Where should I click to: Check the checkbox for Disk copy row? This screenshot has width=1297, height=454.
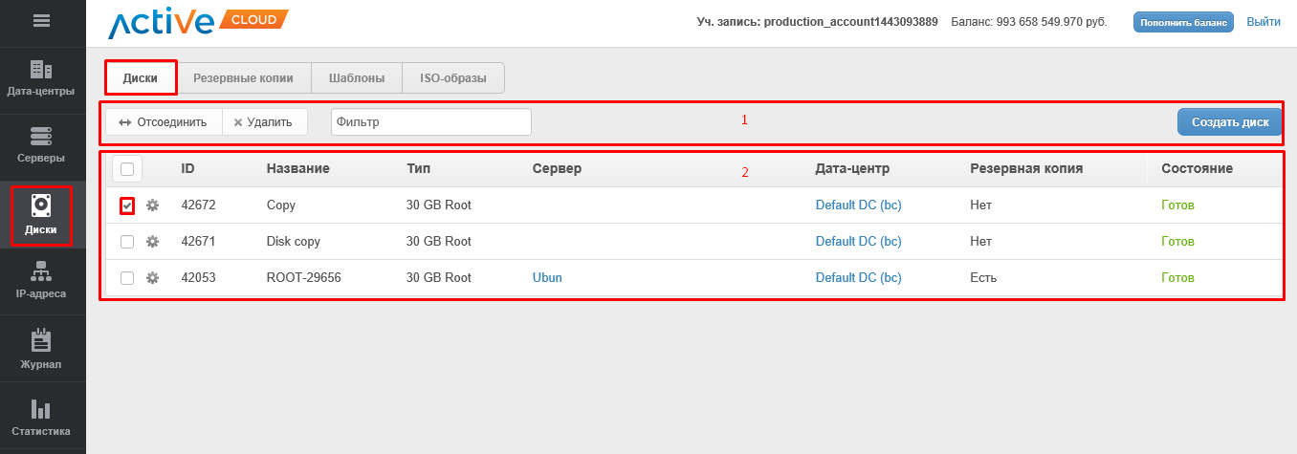pyautogui.click(x=127, y=242)
